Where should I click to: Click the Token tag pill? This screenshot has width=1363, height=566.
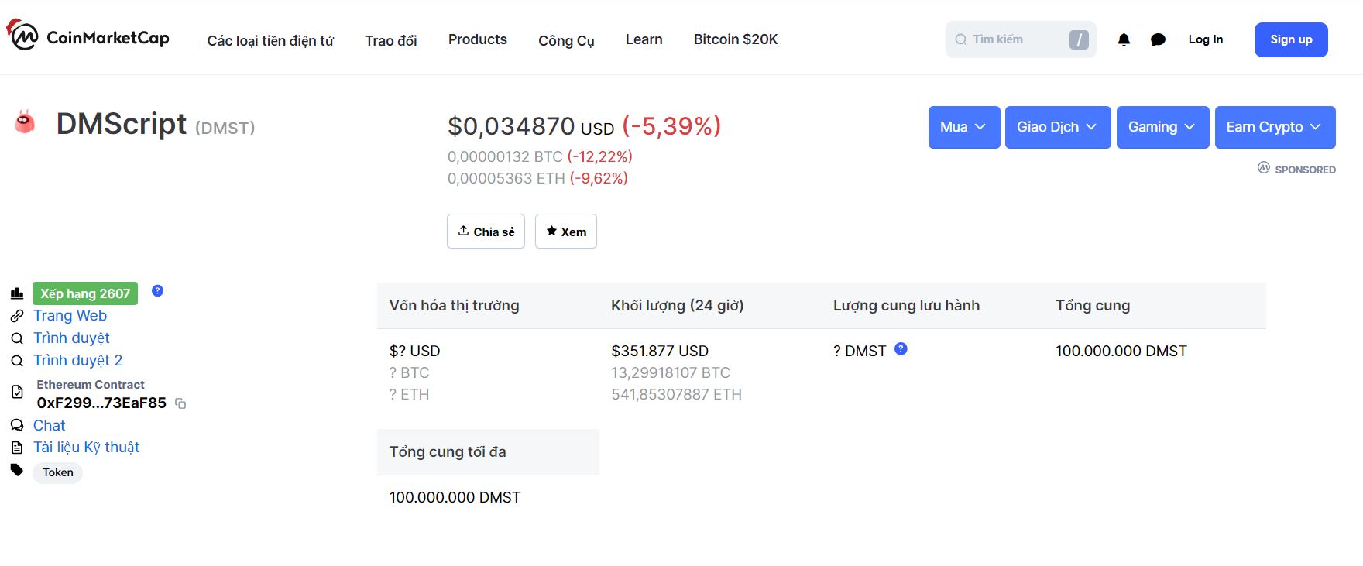coord(58,472)
